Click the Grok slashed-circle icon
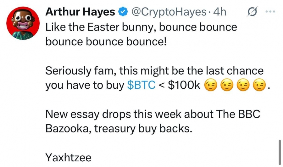The image size is (283, 167). pos(252,12)
